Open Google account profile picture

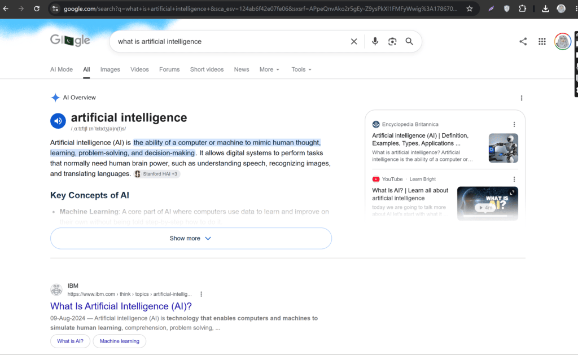point(563,41)
